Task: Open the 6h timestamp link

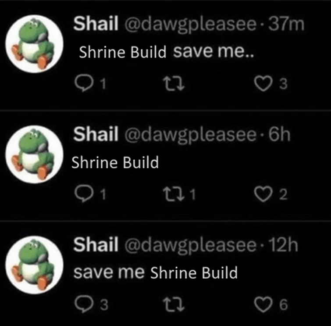Action: pyautogui.click(x=279, y=135)
